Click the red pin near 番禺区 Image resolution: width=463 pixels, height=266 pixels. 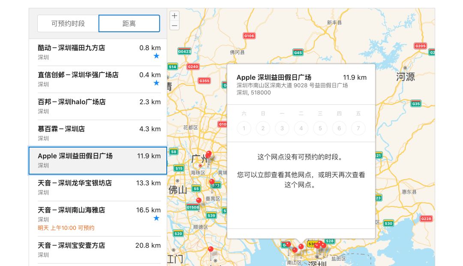point(212,182)
